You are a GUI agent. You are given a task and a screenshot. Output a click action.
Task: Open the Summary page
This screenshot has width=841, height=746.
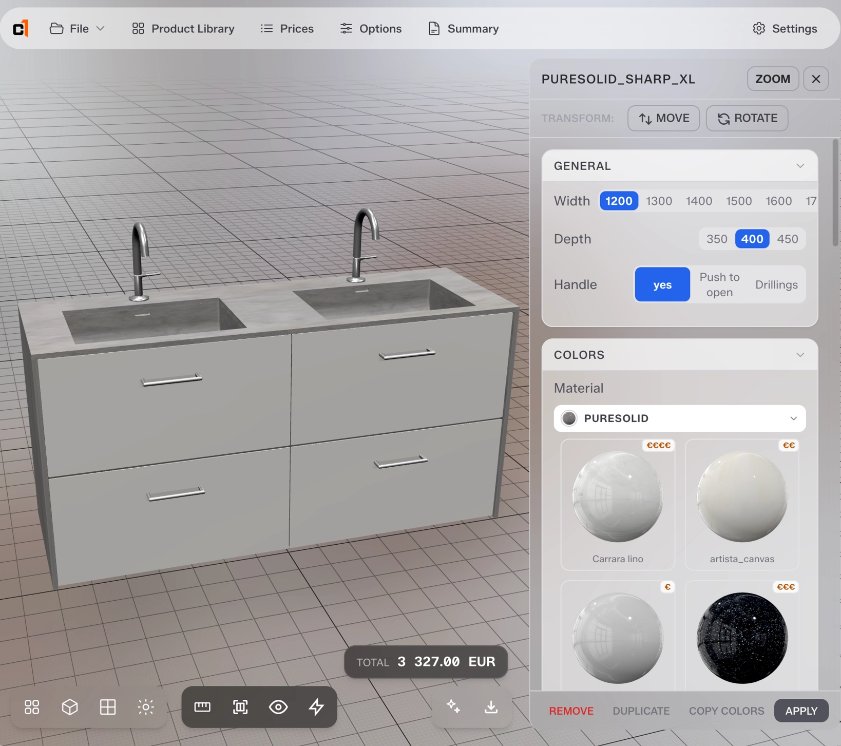[x=463, y=28]
